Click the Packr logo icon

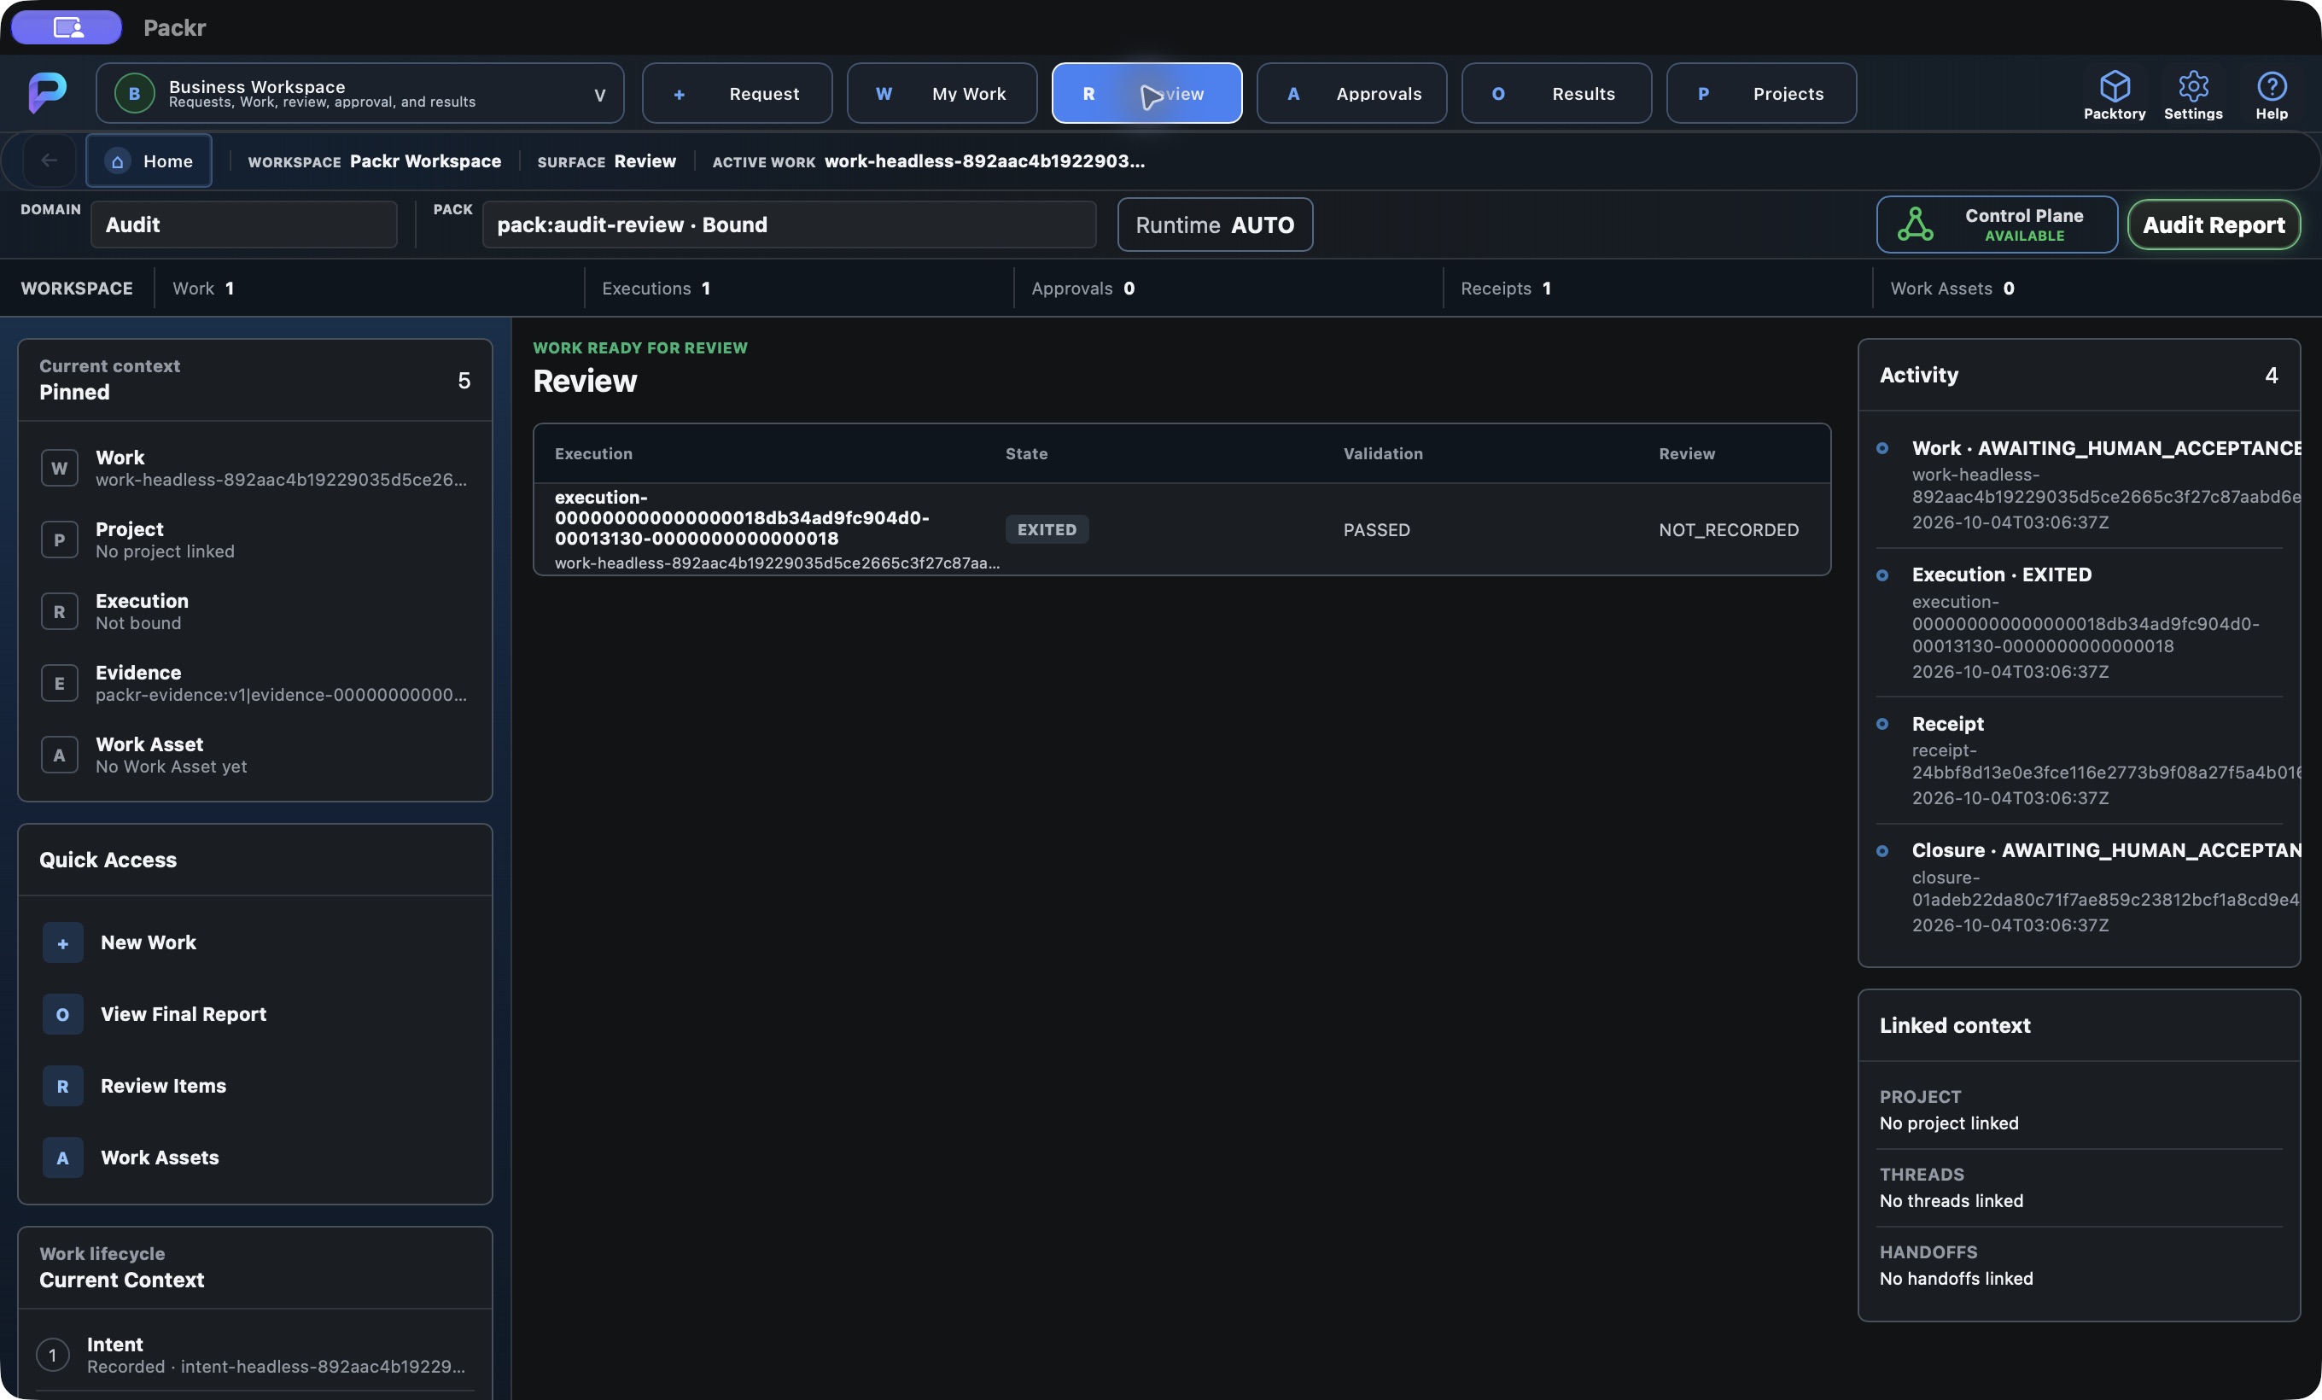click(47, 92)
